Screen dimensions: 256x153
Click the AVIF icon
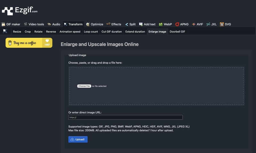(x=194, y=24)
